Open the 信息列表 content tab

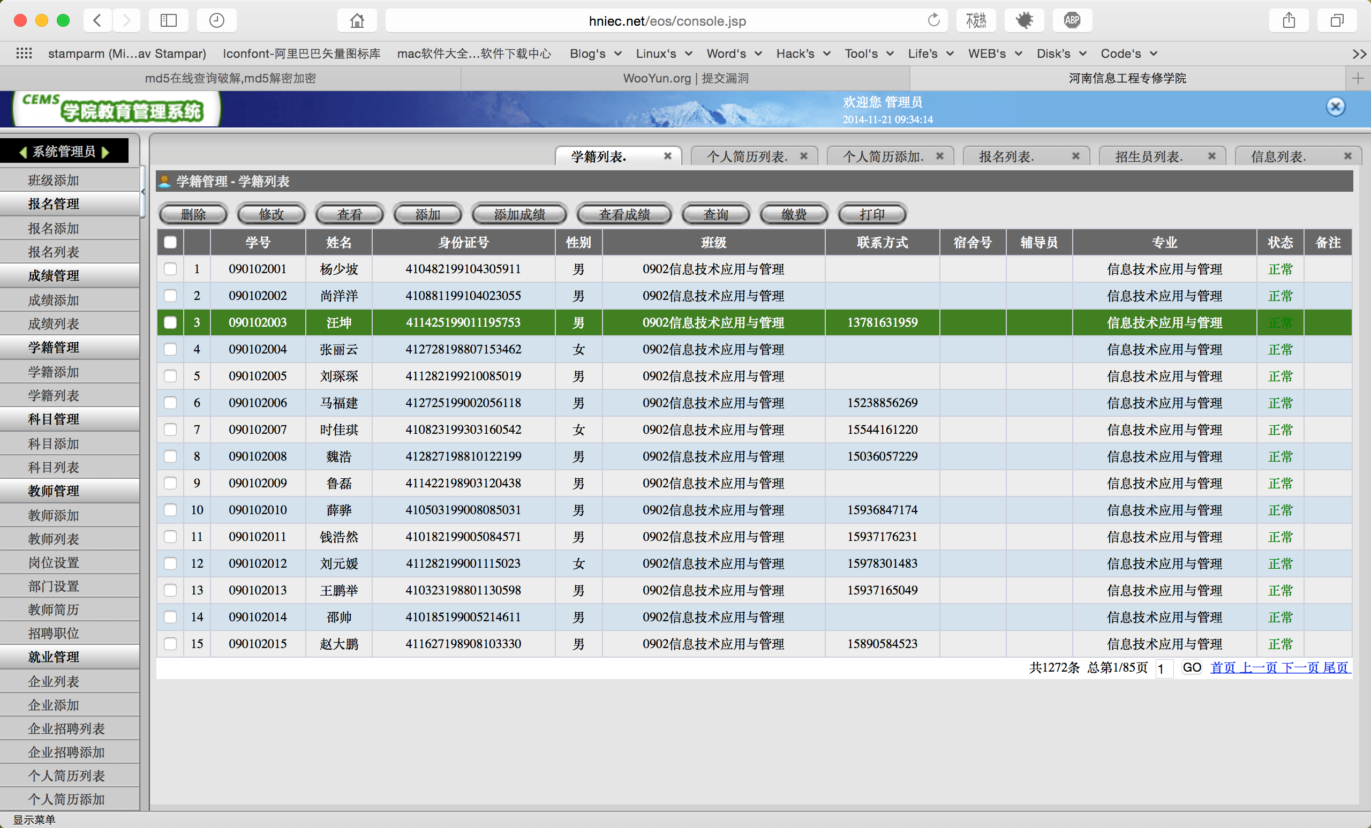click(1278, 156)
